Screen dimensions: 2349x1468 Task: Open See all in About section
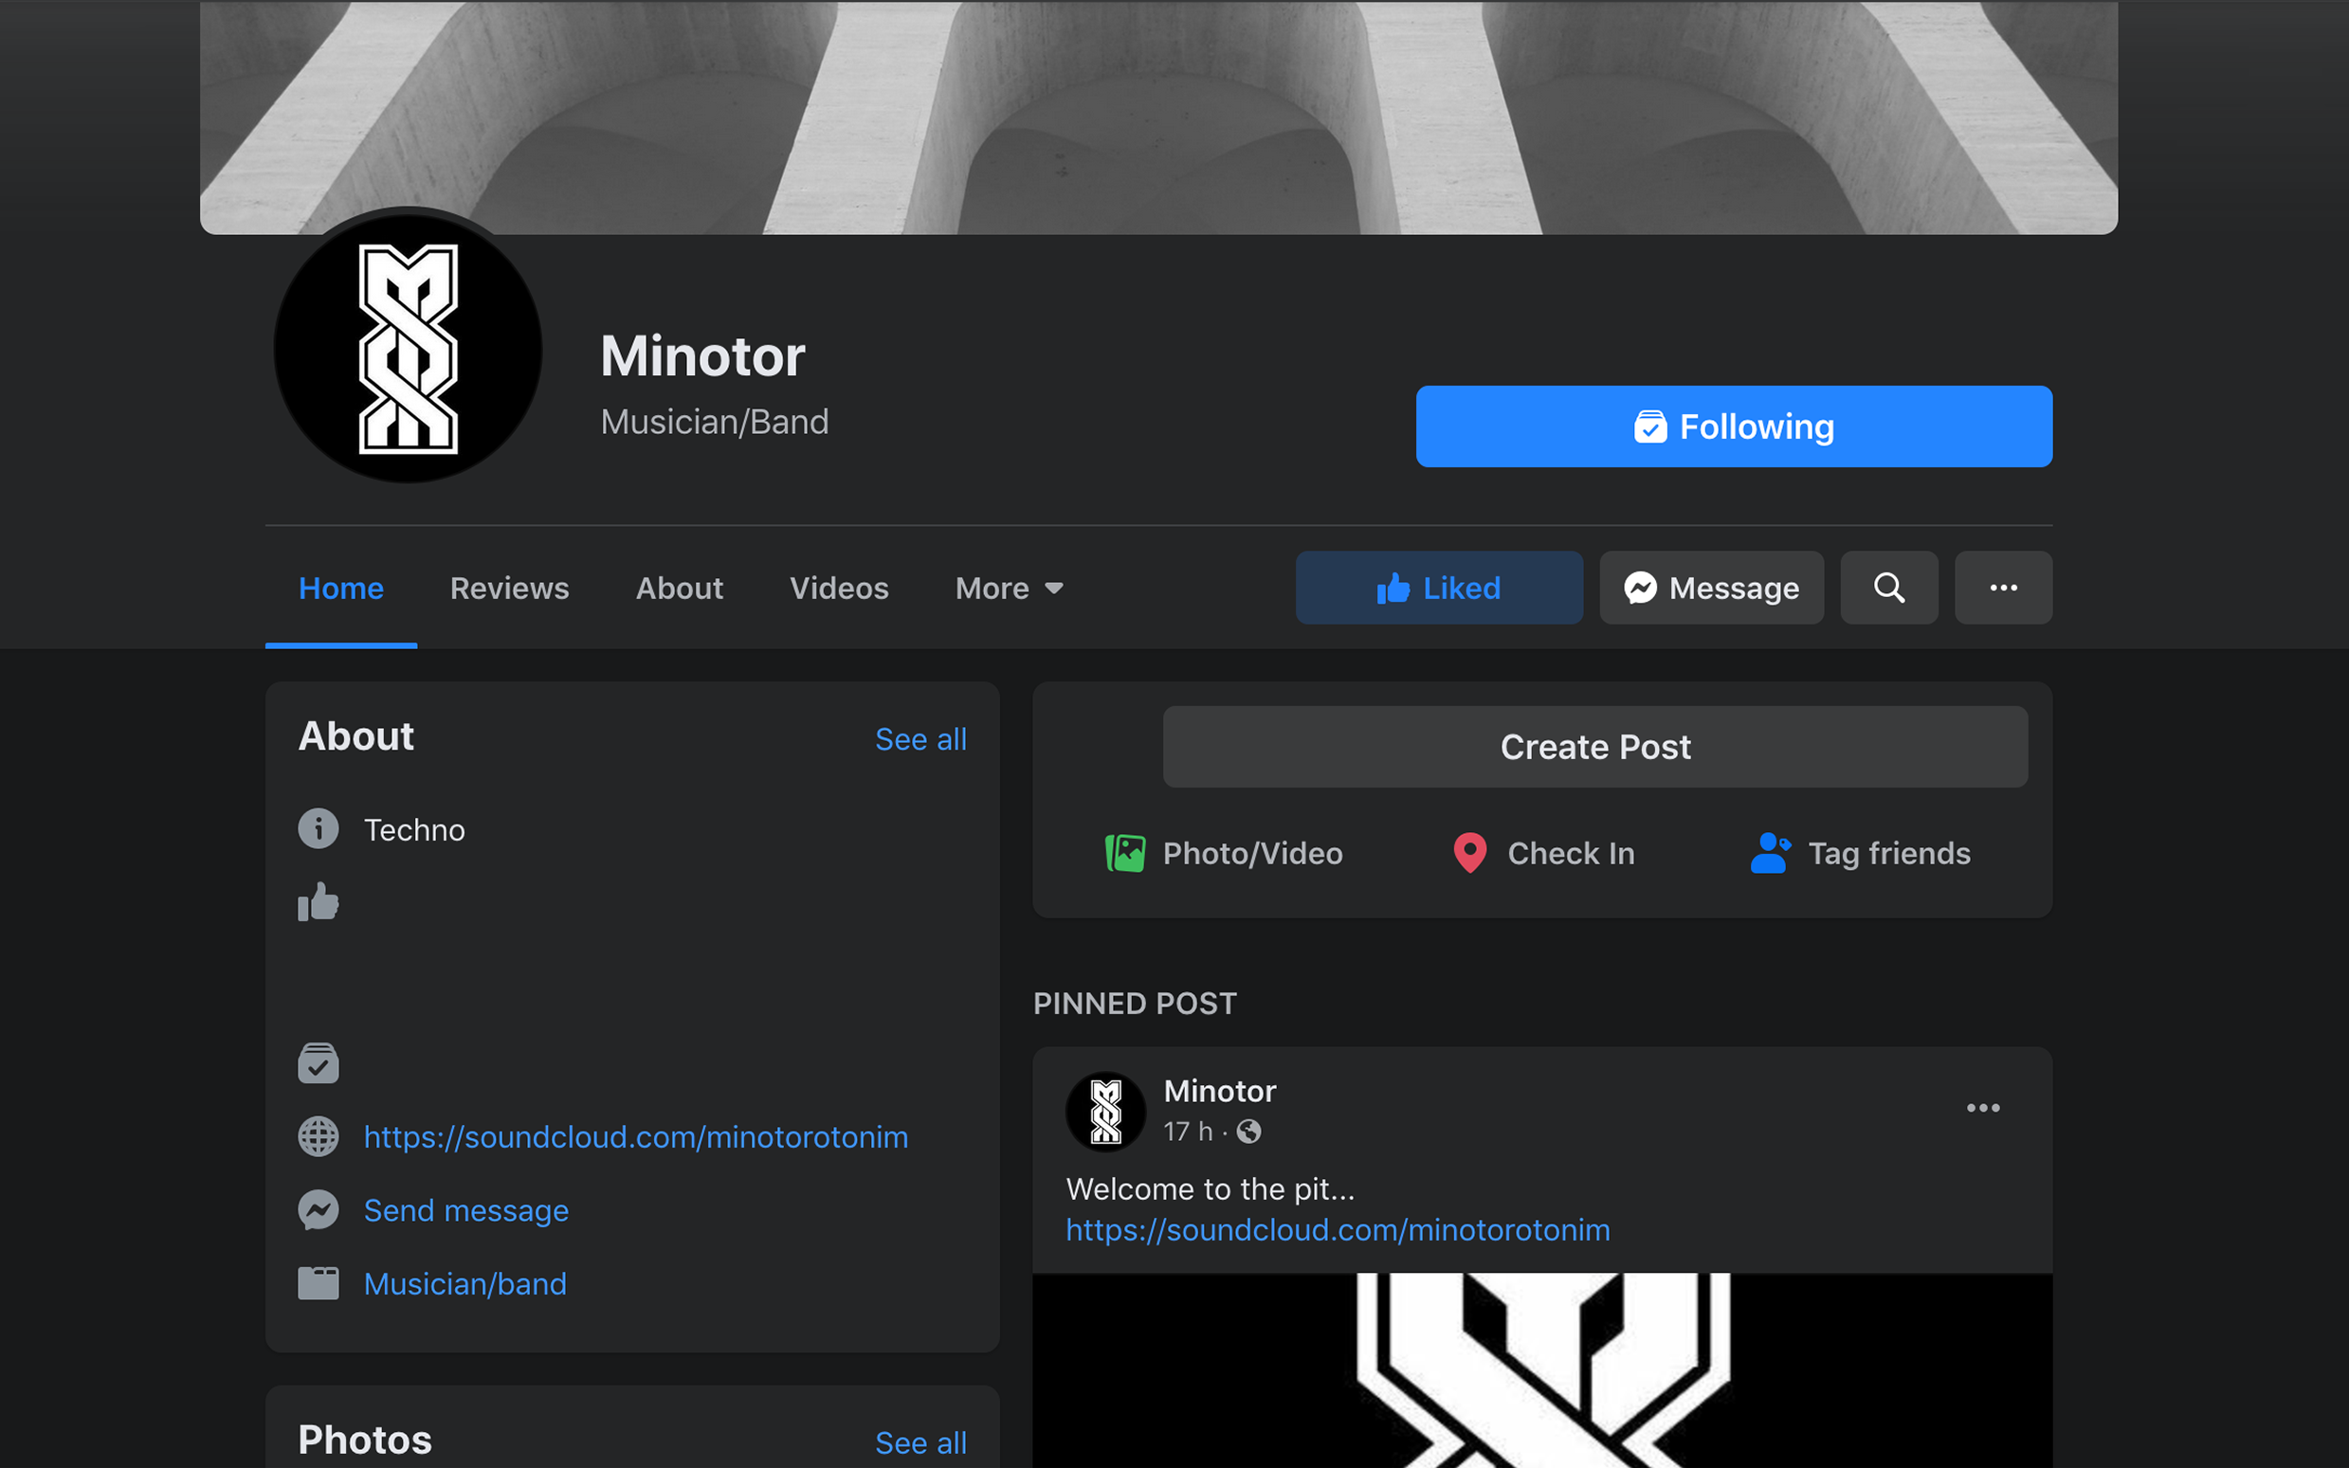click(920, 739)
